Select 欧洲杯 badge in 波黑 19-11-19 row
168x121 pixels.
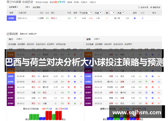88,87
